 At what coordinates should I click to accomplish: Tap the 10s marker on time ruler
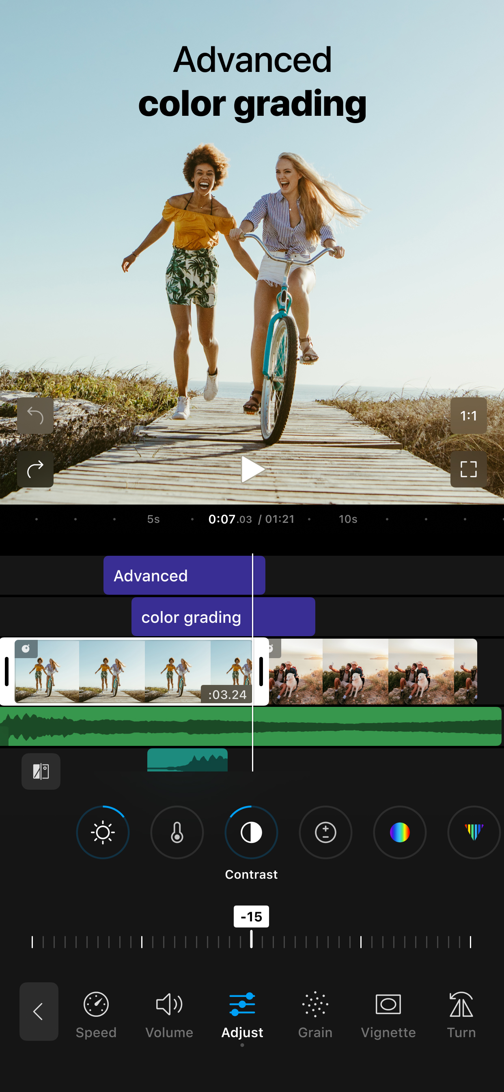tap(348, 519)
